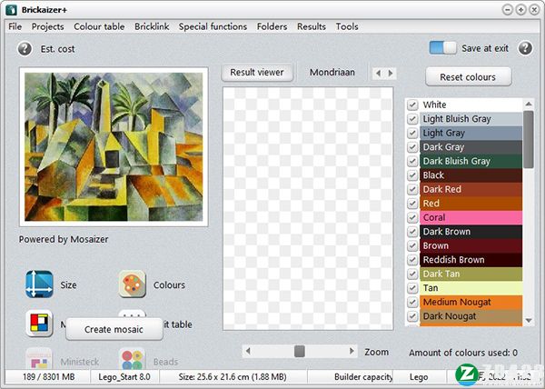
Task: Click the empty result preview canvas
Action: [x=308, y=208]
